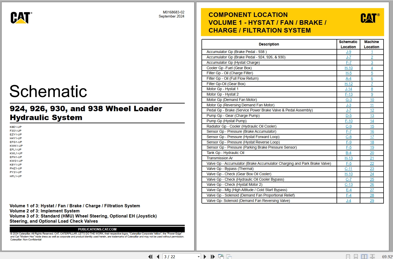Click machine location 20 link
393x259 pixels.
[x=372, y=153]
